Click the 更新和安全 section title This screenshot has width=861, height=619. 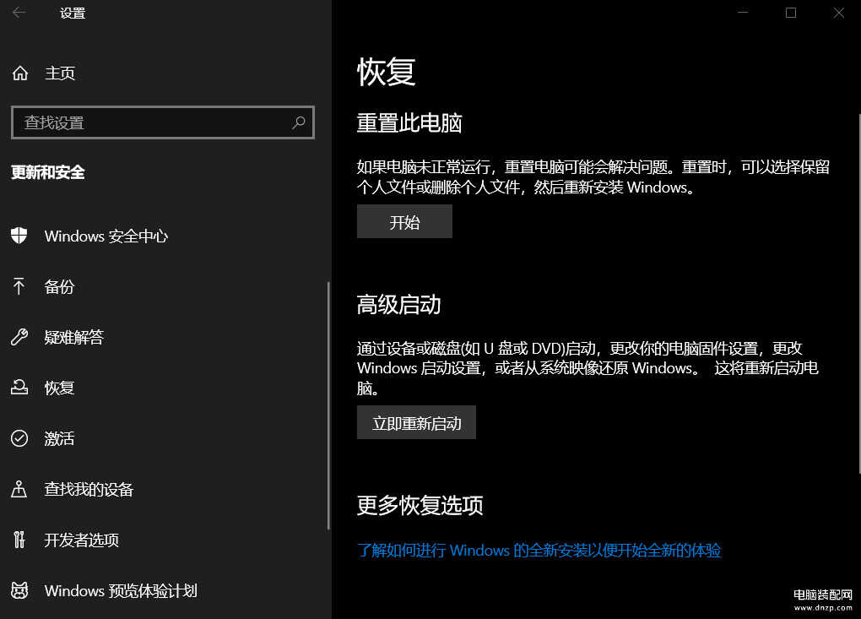[48, 172]
